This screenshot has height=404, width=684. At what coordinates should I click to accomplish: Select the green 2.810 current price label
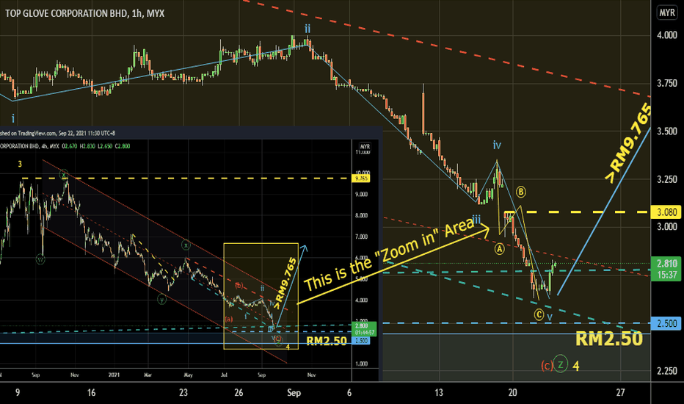[x=667, y=263]
